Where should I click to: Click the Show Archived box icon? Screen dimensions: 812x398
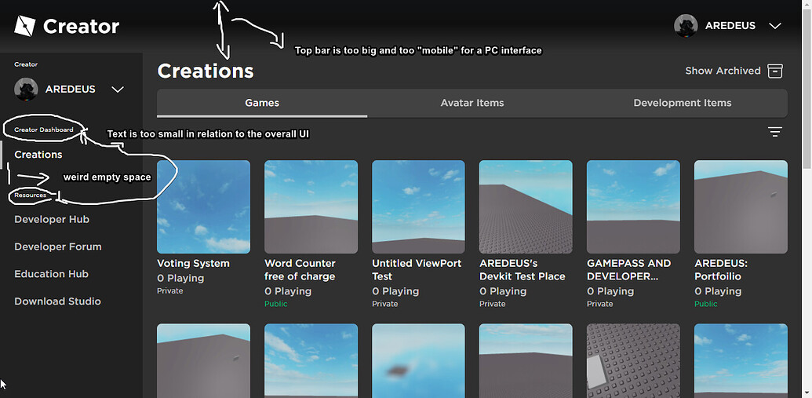point(775,71)
